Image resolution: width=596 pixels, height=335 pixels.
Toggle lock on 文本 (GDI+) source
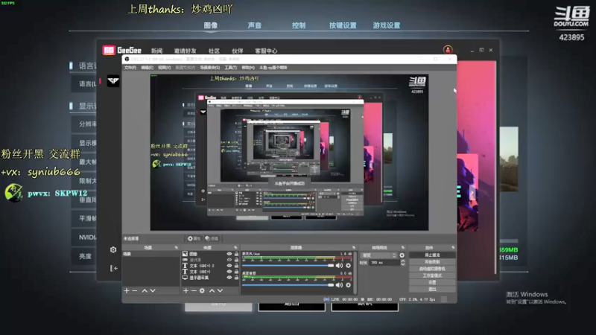click(x=236, y=272)
